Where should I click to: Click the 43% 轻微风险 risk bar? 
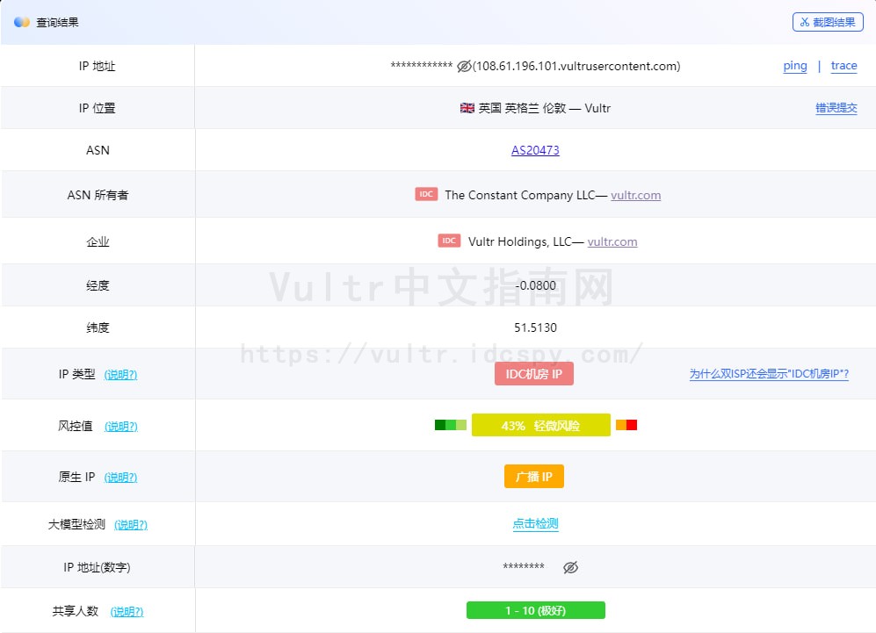pos(540,426)
